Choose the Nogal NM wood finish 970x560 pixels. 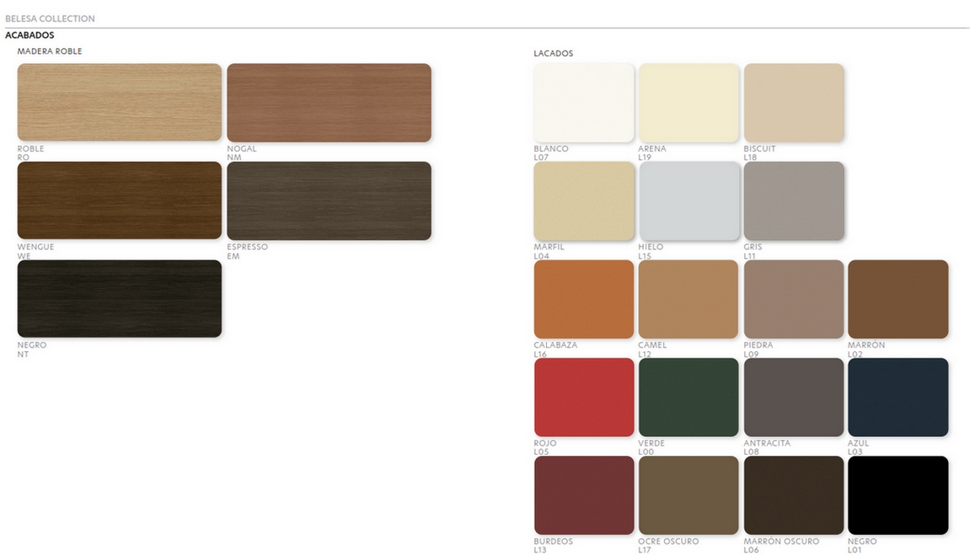coord(330,102)
